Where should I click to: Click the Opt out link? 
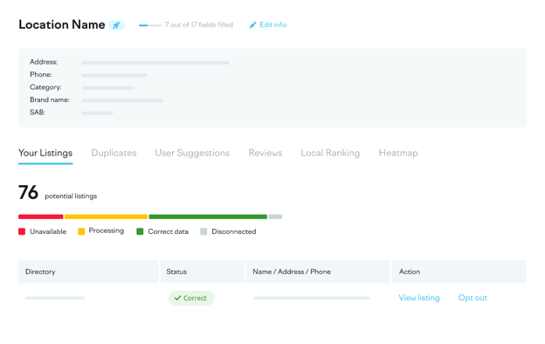click(x=473, y=298)
